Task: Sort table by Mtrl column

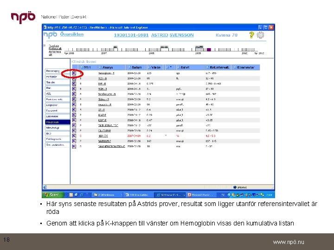Action: click(x=86, y=68)
